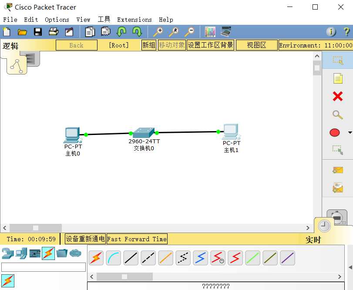Pick Serial DCE cable with clock
The width and height of the screenshot is (353, 290).
[218, 258]
